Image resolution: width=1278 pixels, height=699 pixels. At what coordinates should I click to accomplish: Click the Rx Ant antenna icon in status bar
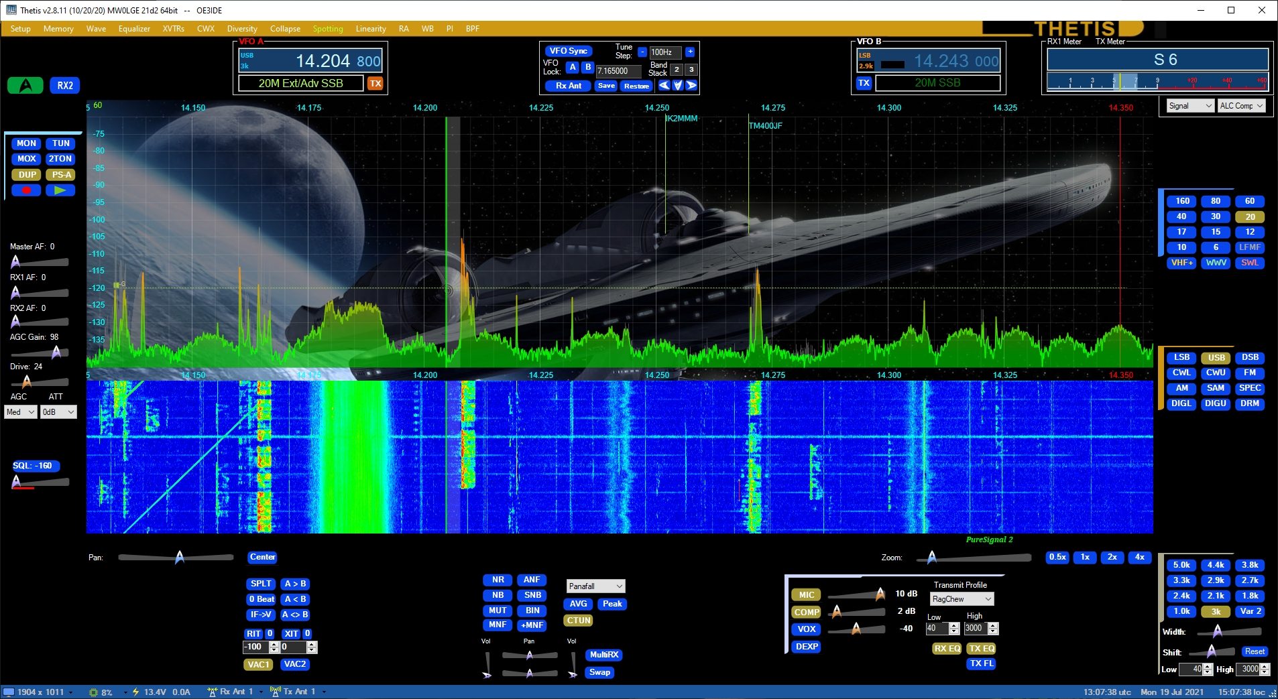tap(212, 692)
